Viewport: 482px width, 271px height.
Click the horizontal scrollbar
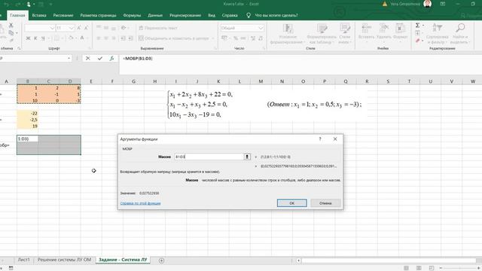[x=389, y=260]
